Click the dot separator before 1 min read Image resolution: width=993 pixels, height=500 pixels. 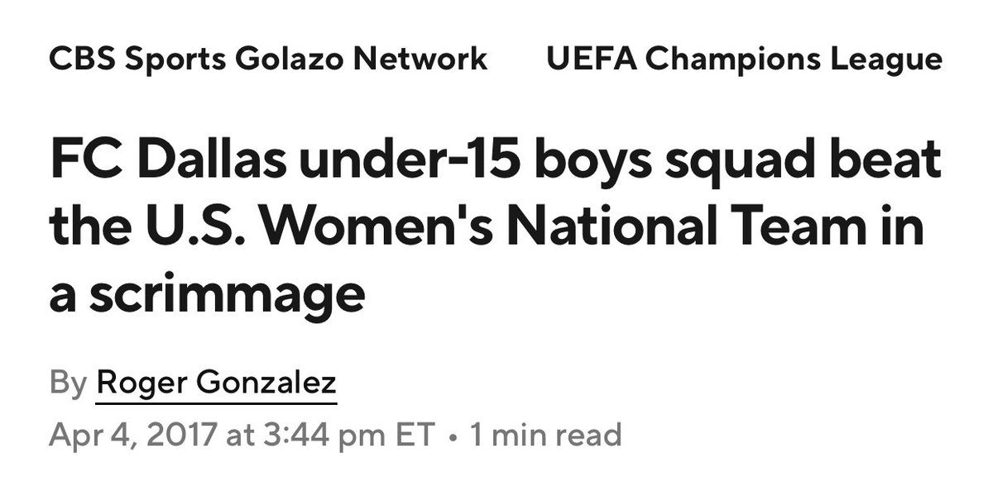coord(452,436)
